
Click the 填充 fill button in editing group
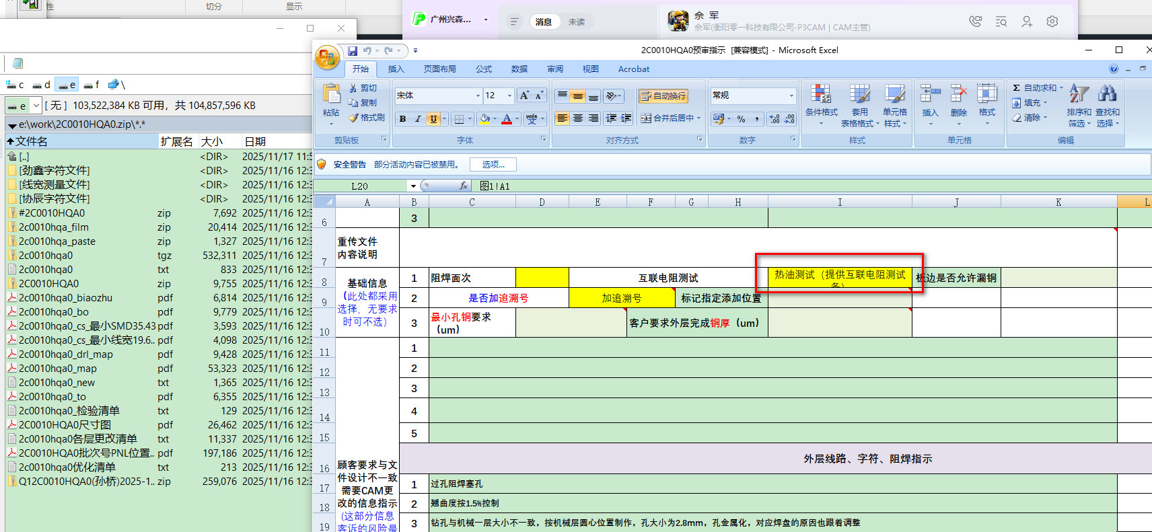1030,103
